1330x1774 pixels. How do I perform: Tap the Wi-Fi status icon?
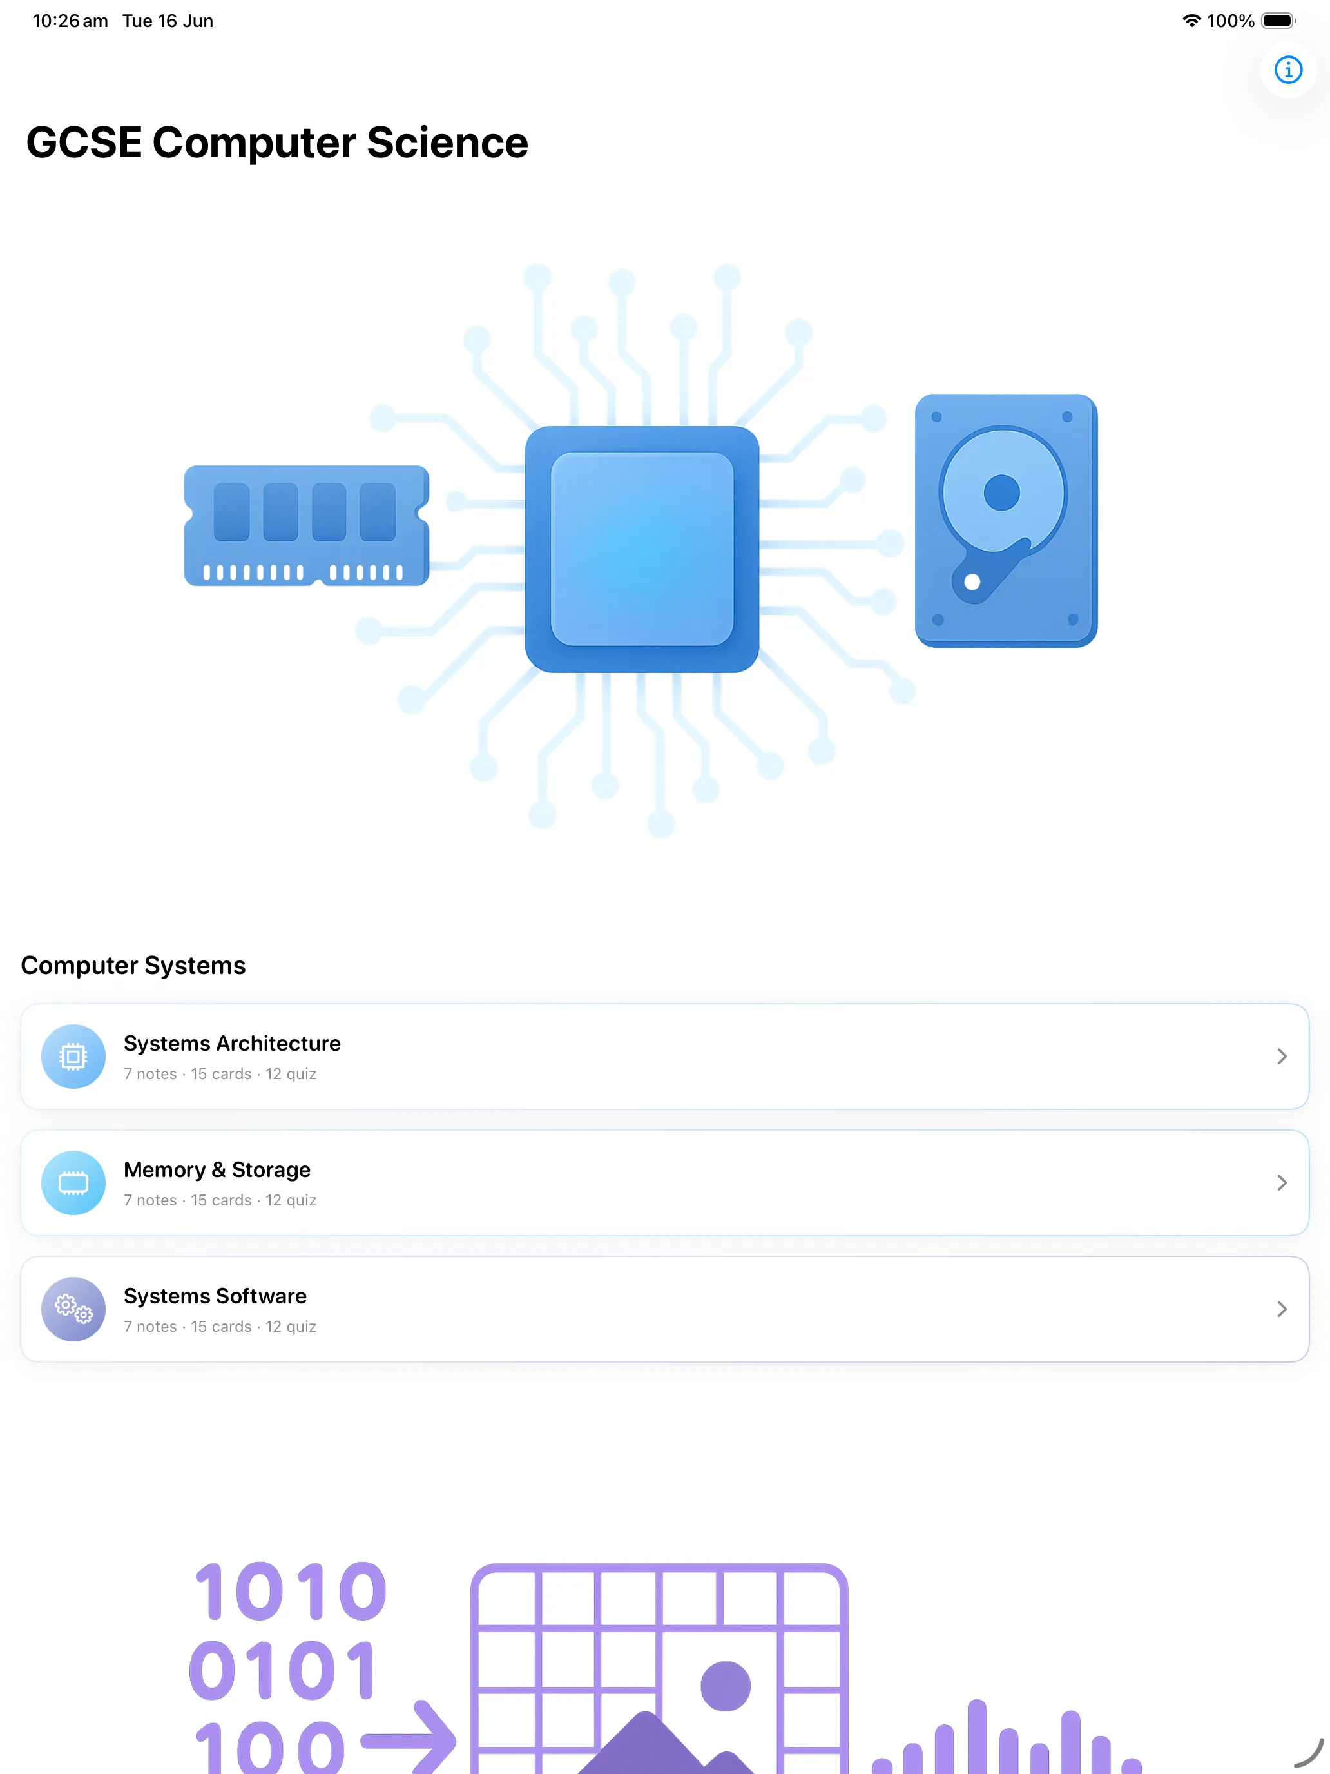tap(1191, 21)
